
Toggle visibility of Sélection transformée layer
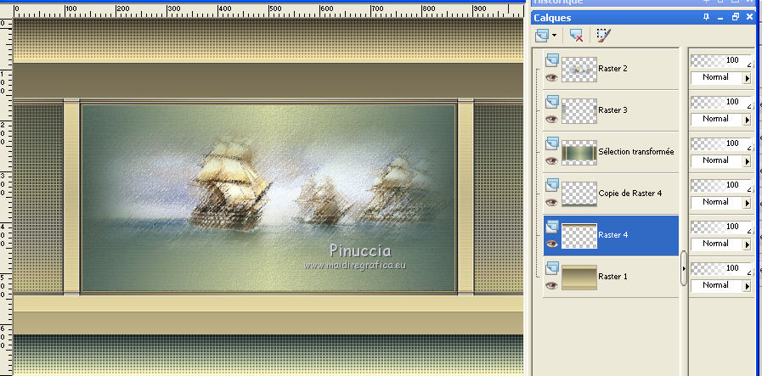[551, 160]
